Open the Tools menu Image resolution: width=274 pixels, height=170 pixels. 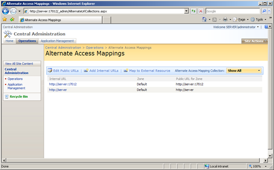[259, 19]
